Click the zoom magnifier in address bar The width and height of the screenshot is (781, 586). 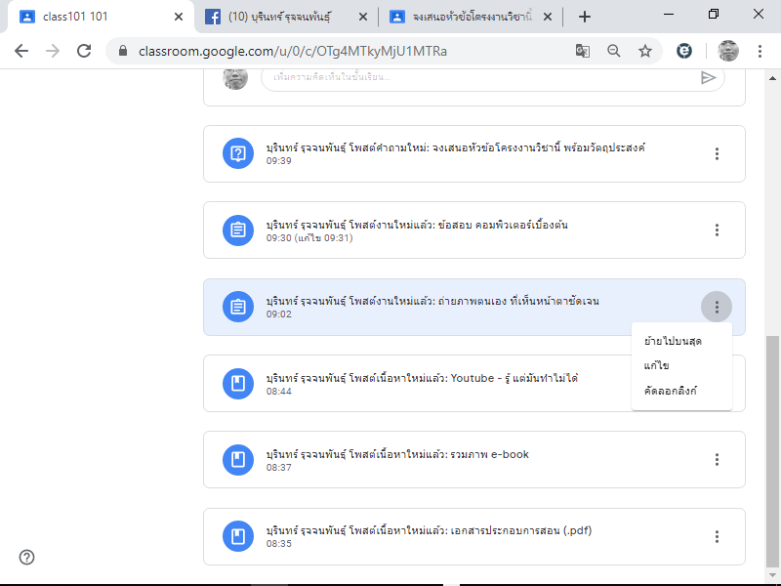coord(614,51)
